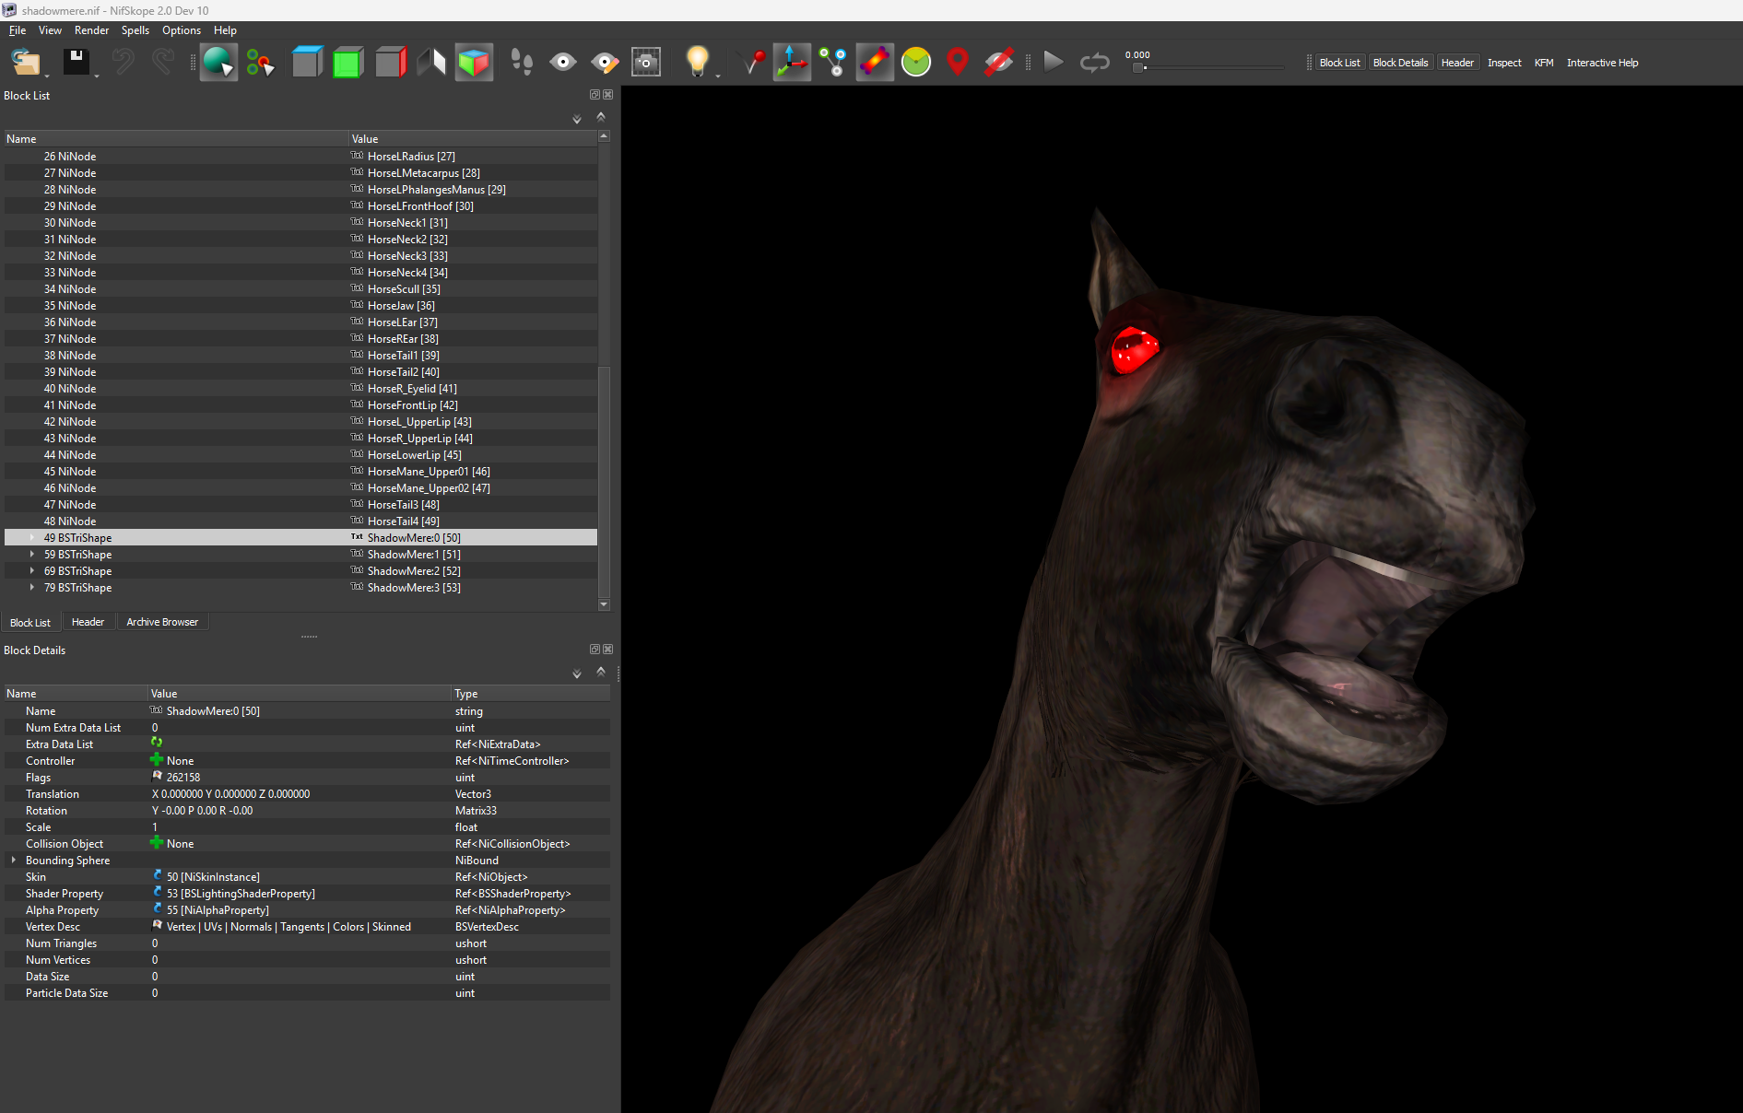Click the eye with pencil icon

[x=605, y=63]
